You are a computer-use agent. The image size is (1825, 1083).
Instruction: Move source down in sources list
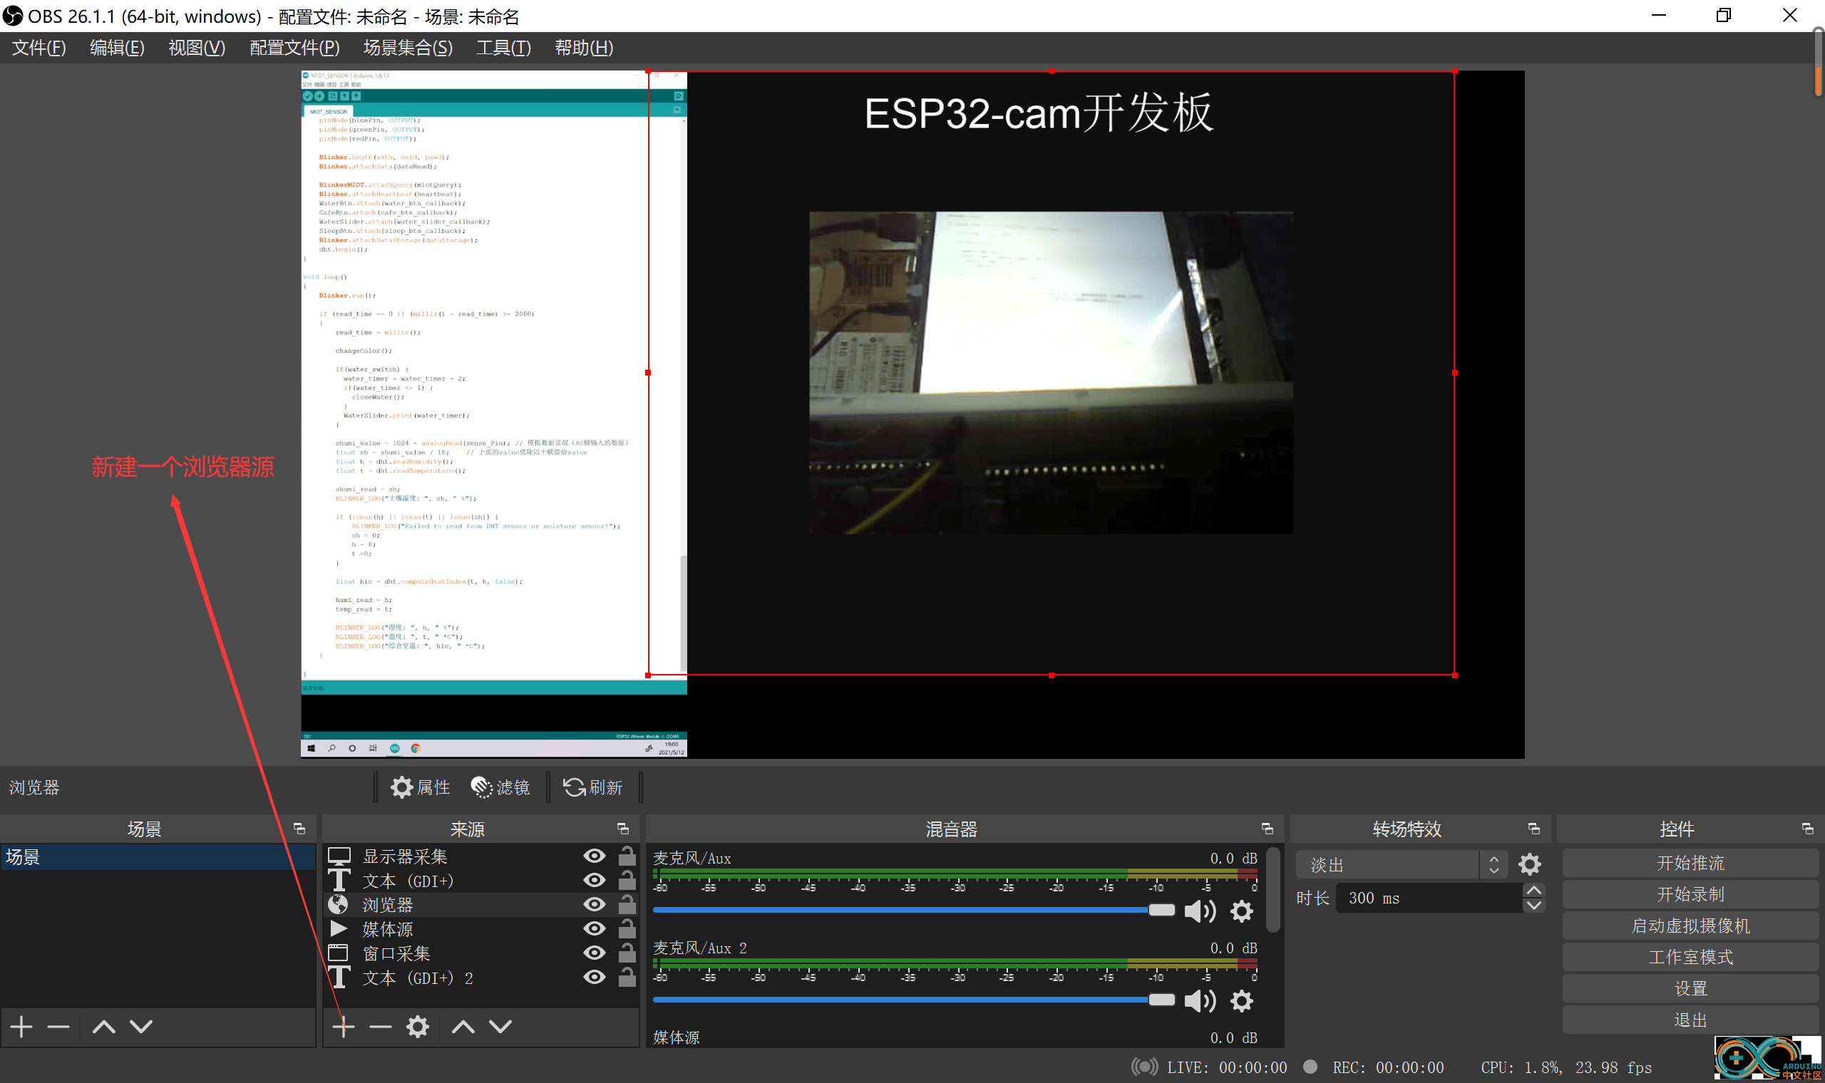coord(500,1027)
